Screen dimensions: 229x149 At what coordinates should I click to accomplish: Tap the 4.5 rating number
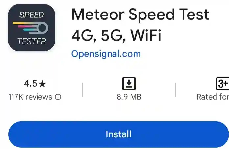click(x=30, y=84)
